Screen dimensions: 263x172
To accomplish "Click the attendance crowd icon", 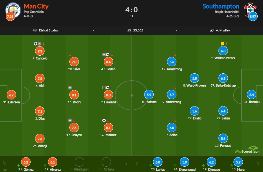I will tap(129, 30).
